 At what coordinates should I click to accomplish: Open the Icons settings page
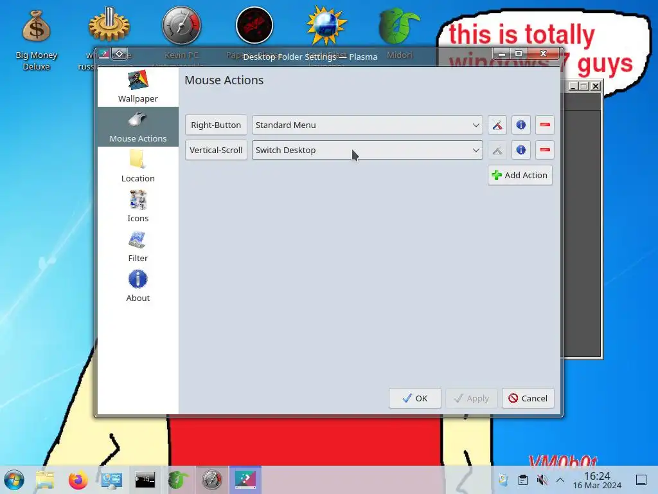138,206
